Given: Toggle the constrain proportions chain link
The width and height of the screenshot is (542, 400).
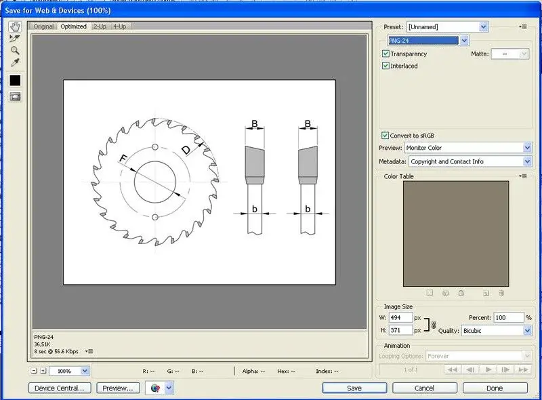Looking at the screenshot, I should (x=434, y=325).
